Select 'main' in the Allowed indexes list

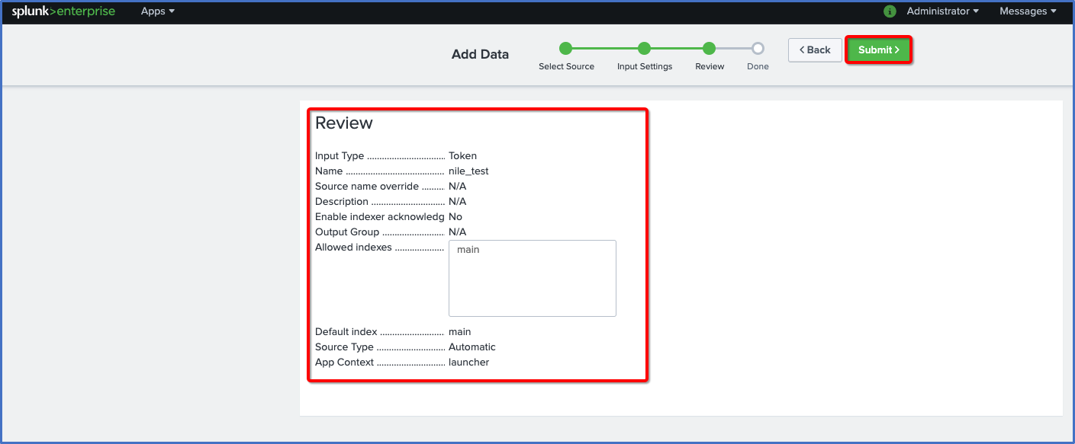click(468, 250)
